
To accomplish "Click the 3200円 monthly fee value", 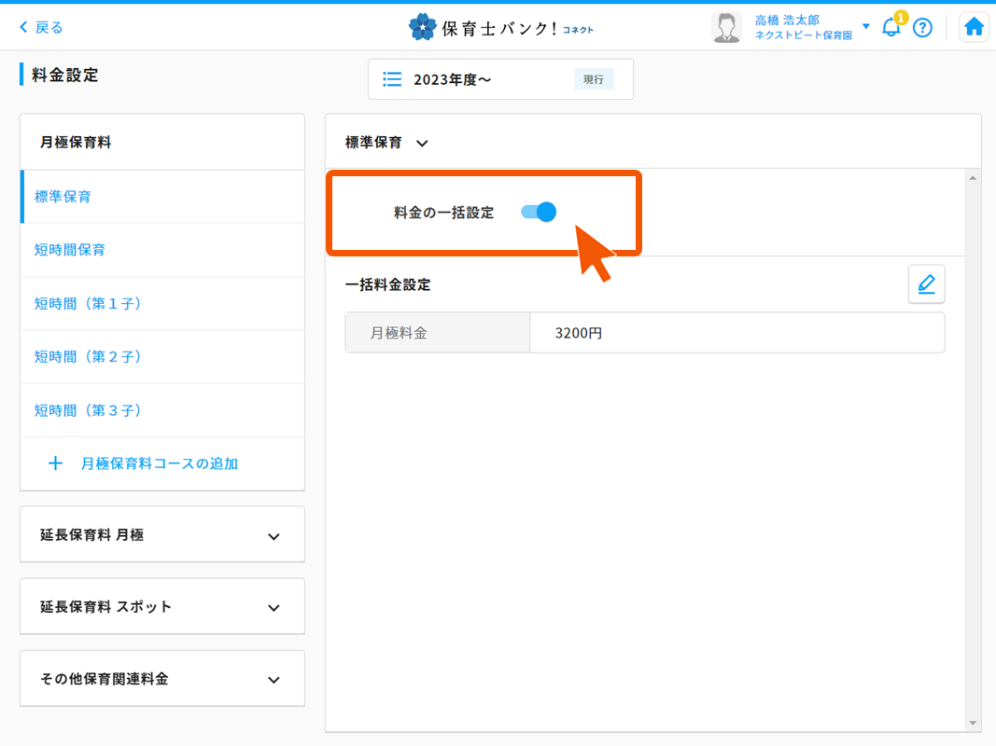I will point(579,333).
